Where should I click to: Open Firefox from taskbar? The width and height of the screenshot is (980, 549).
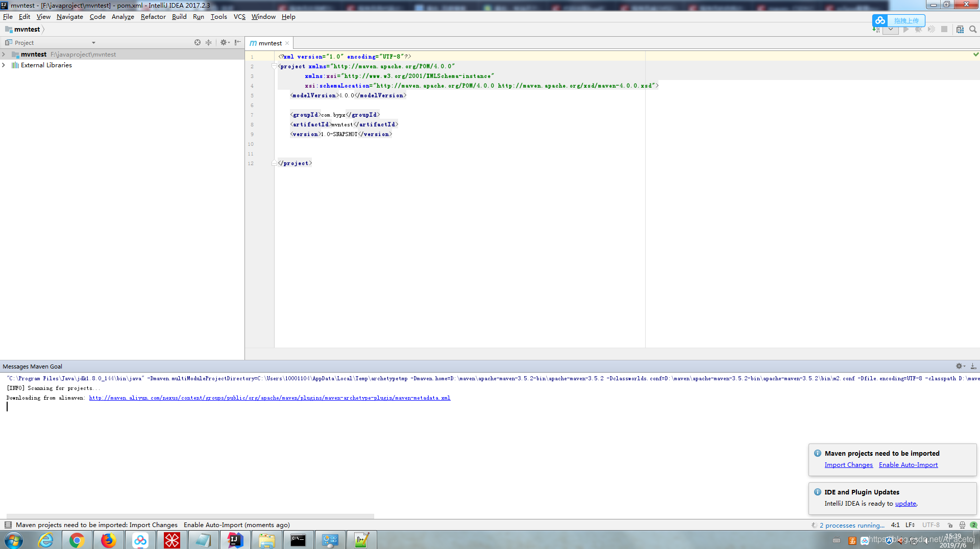click(x=108, y=540)
